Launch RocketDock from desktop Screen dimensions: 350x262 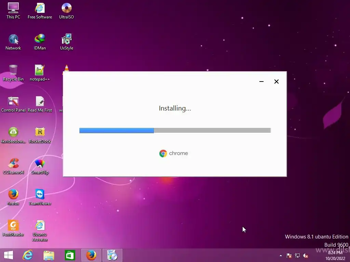coord(40,135)
